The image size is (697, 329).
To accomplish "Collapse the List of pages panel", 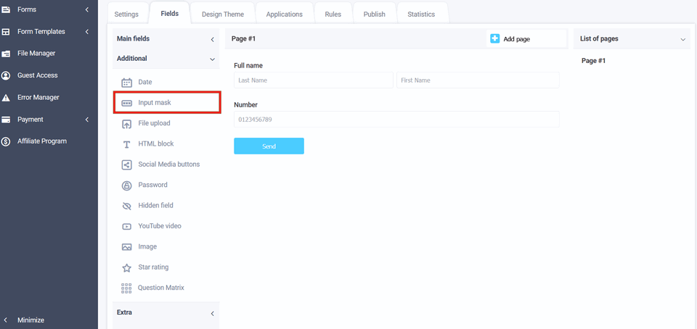I will tap(682, 39).
